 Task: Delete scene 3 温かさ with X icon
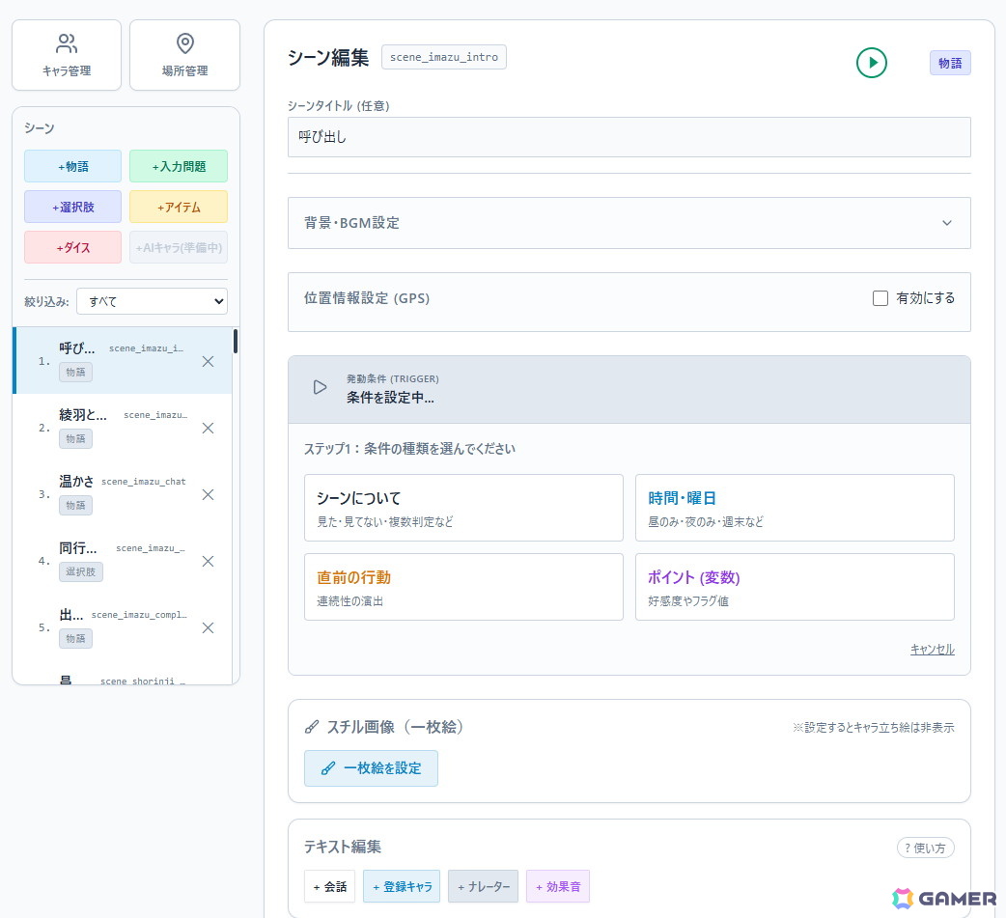[208, 494]
